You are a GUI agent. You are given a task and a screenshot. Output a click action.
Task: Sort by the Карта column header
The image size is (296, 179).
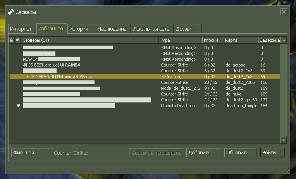coord(241,40)
